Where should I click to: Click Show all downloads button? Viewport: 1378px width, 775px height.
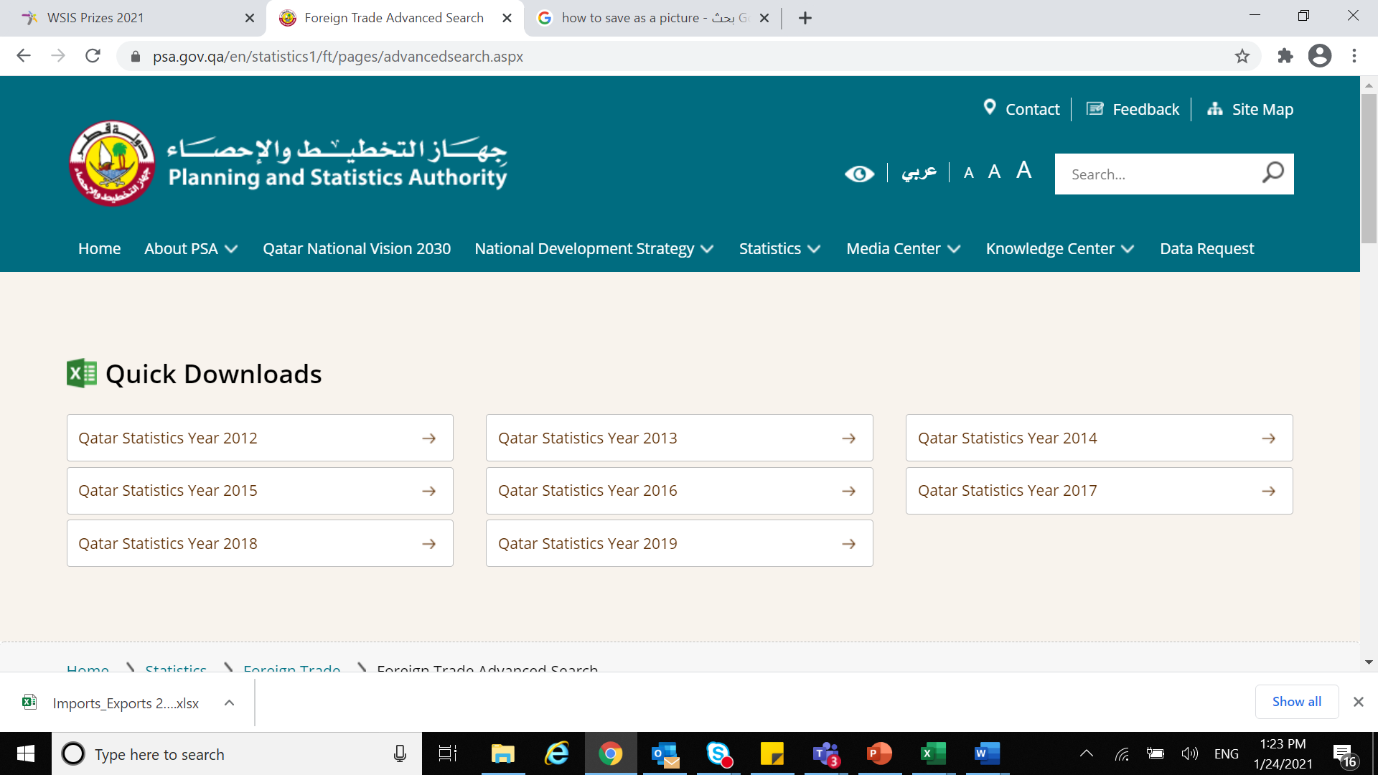[x=1296, y=701]
